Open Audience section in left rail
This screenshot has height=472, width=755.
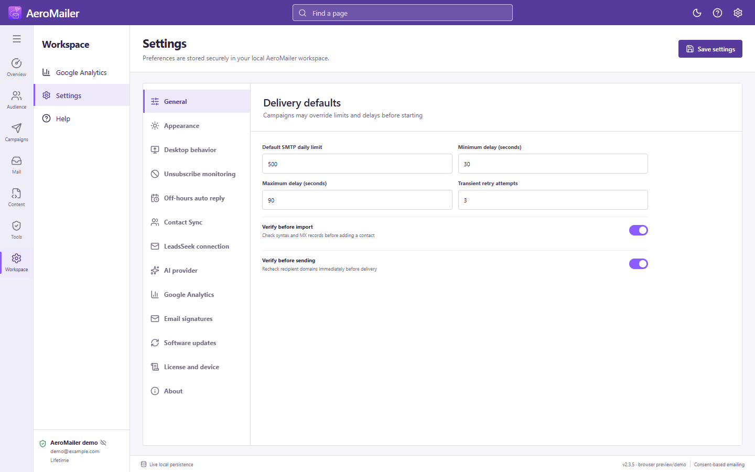[17, 100]
